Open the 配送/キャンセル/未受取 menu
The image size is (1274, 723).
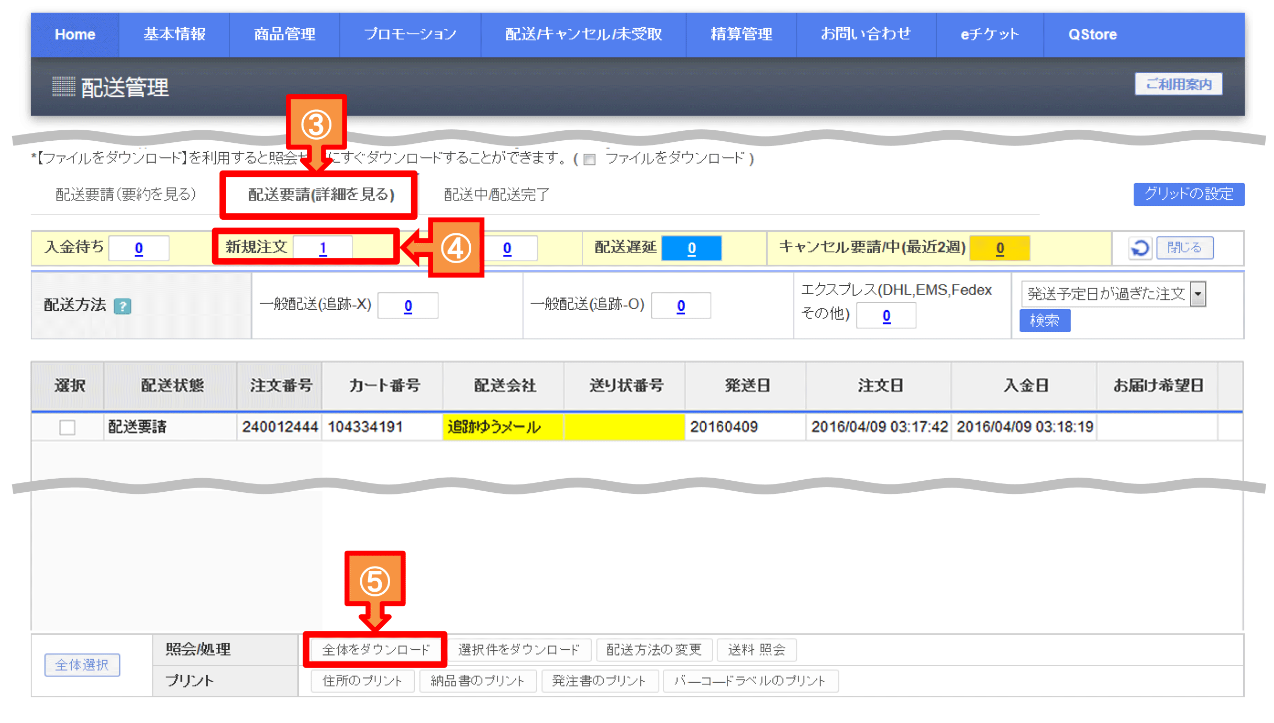(583, 35)
